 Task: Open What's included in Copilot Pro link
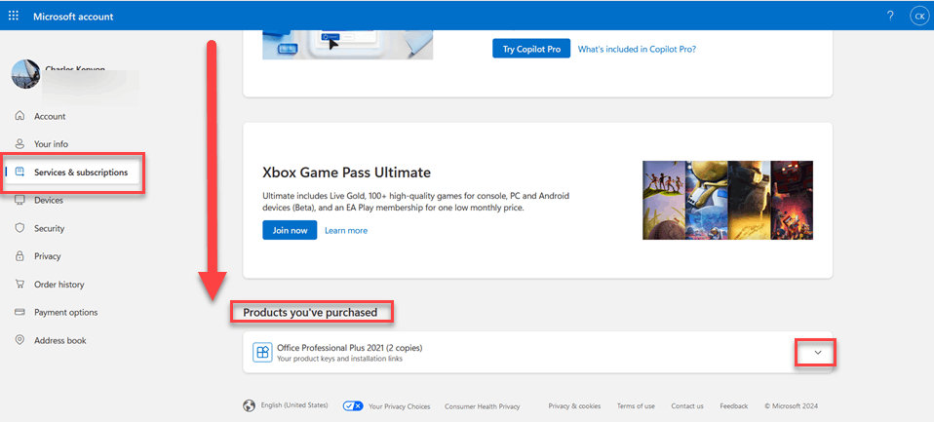coord(637,49)
